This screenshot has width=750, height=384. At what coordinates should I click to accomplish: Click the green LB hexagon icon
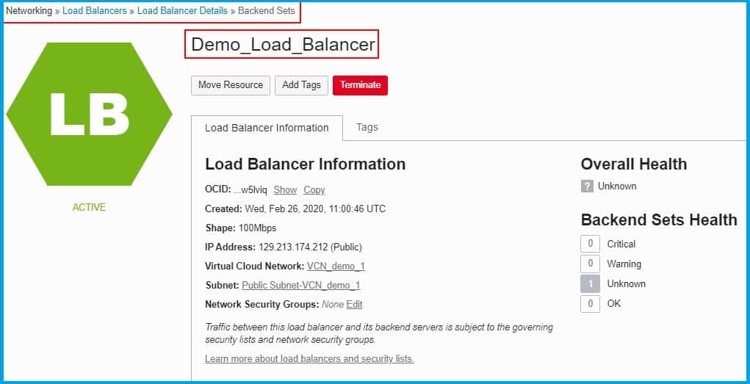[x=89, y=114]
